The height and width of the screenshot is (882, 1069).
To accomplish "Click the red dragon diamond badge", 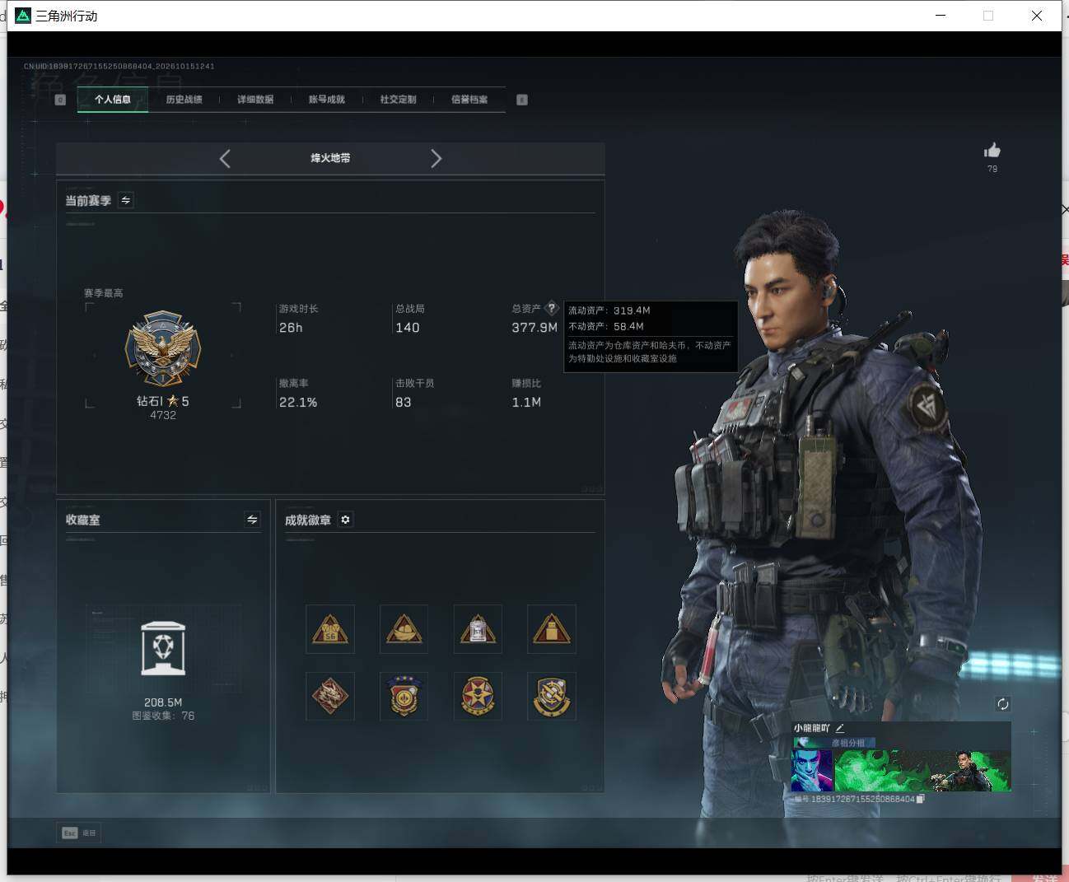I will click(x=330, y=696).
